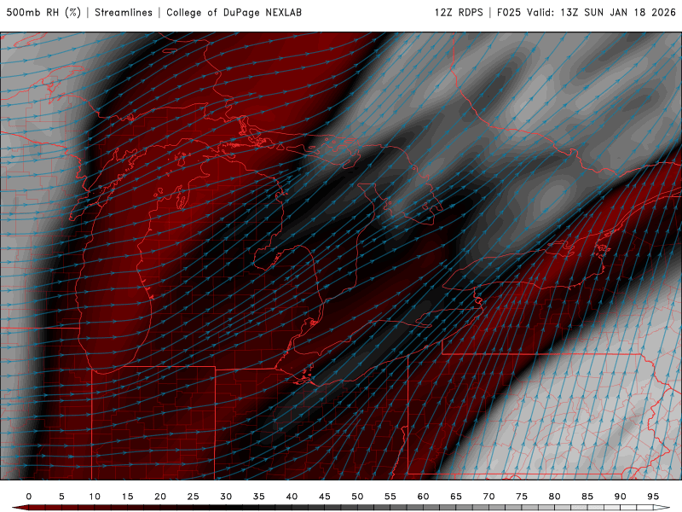Click the colorbar label "80"
This screenshot has height=512, width=682.
555,497
